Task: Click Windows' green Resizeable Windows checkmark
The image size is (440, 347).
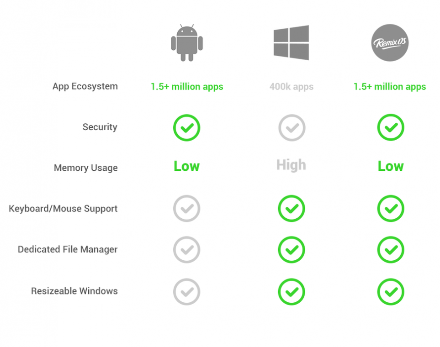Action: (x=292, y=291)
